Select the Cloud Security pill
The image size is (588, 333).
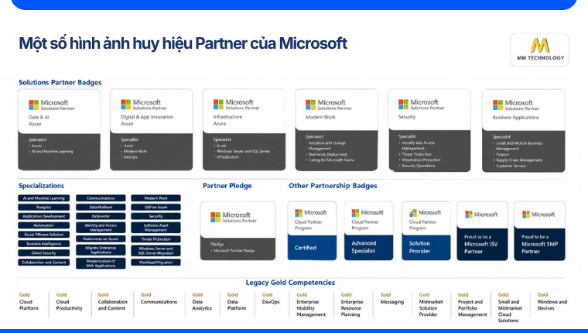coord(44,252)
